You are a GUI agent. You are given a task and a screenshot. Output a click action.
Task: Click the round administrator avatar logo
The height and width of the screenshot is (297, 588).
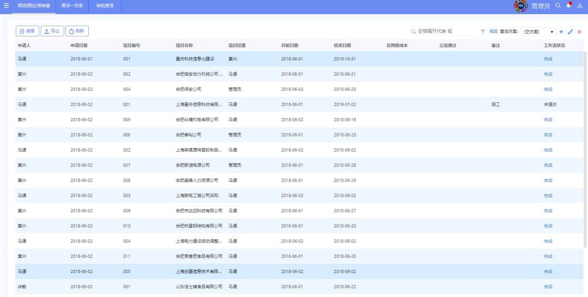coord(520,6)
